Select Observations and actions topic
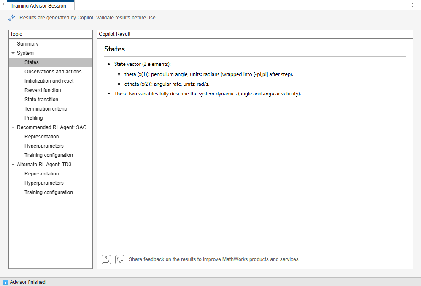Screen dimensions: 421x286 [x=53, y=72]
